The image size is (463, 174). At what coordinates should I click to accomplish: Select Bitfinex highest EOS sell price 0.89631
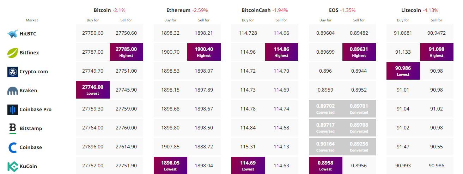[359, 52]
